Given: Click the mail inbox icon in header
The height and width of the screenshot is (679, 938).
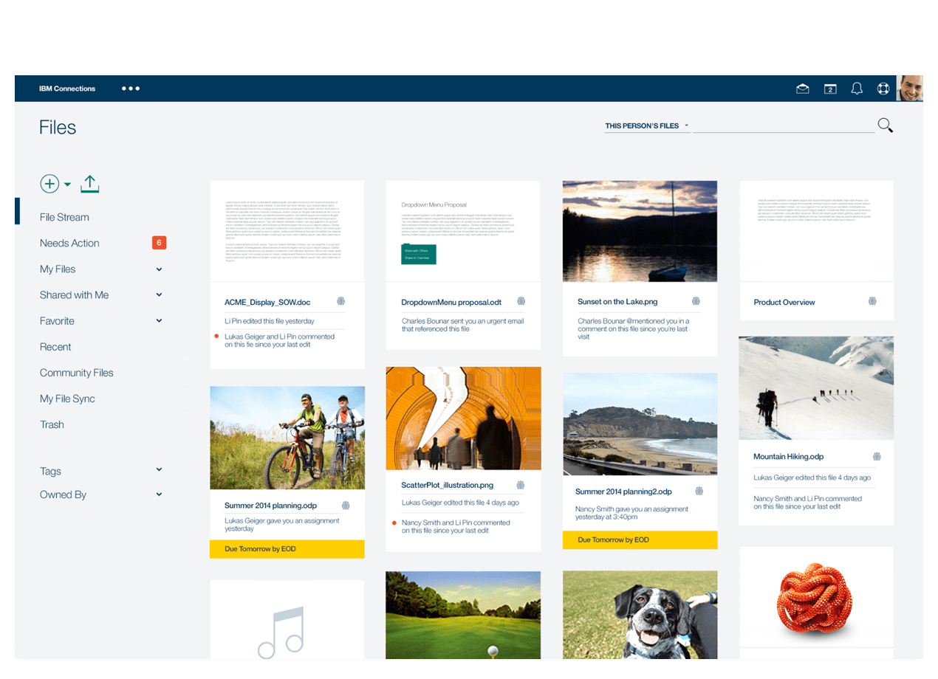Looking at the screenshot, I should click(802, 89).
